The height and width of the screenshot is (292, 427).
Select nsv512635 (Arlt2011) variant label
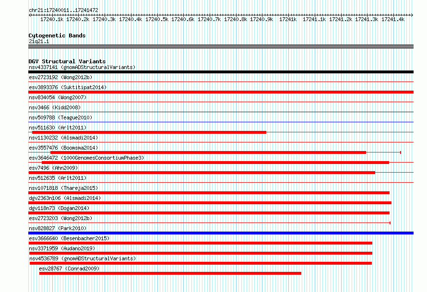click(x=58, y=178)
